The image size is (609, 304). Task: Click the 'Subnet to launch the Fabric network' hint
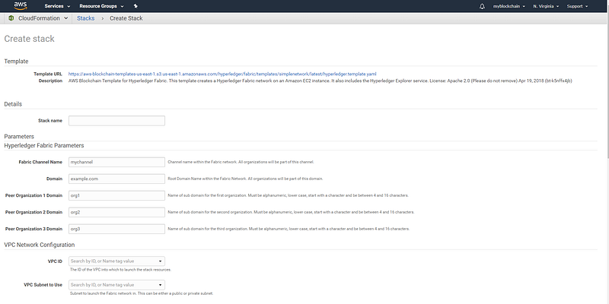click(142, 293)
